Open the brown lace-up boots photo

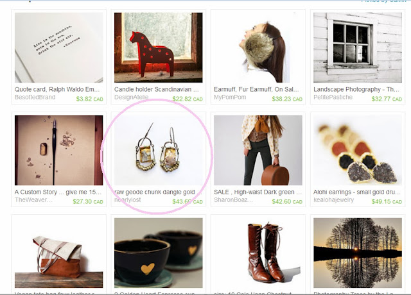click(258, 253)
